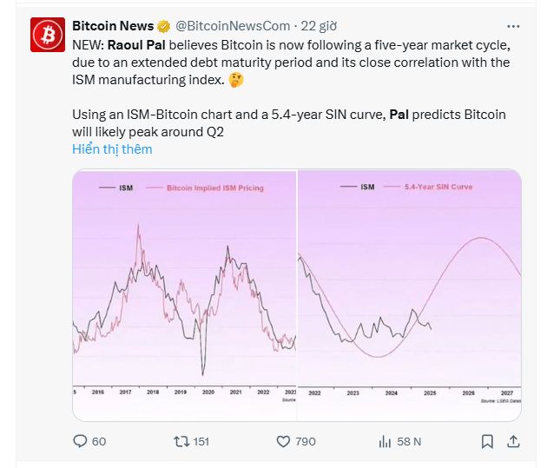Click the share upload arrow icon
This screenshot has width=547, height=468.
(x=513, y=441)
